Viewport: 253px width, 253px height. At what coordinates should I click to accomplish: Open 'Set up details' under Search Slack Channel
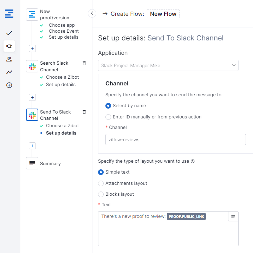pyautogui.click(x=60, y=85)
